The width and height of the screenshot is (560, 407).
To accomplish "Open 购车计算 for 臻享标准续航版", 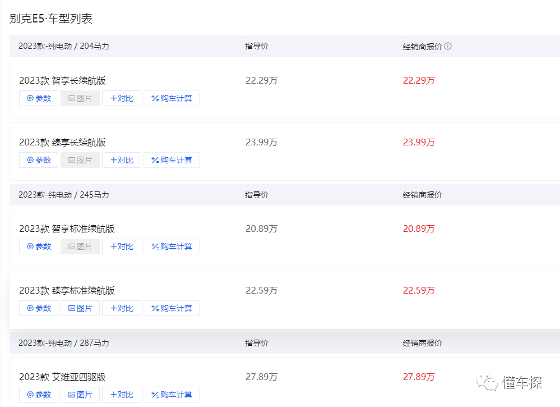I will [x=172, y=308].
